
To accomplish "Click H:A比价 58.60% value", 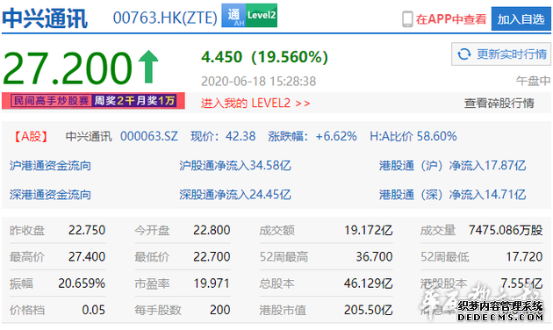I will coord(413,136).
